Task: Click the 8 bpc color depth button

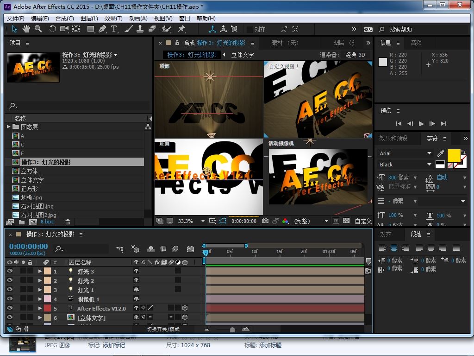Action: pos(47,222)
